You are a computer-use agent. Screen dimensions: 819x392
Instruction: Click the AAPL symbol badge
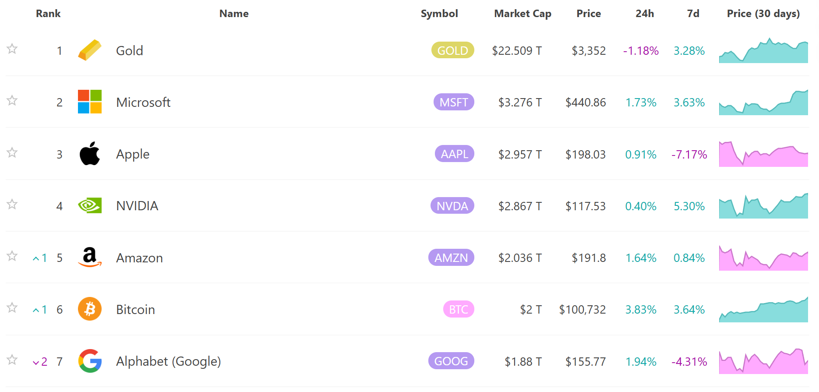click(x=455, y=154)
